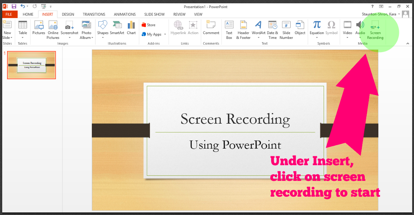This screenshot has width=414, height=215.
Task: Open Ribbon Display Options
Action: (x=381, y=6)
